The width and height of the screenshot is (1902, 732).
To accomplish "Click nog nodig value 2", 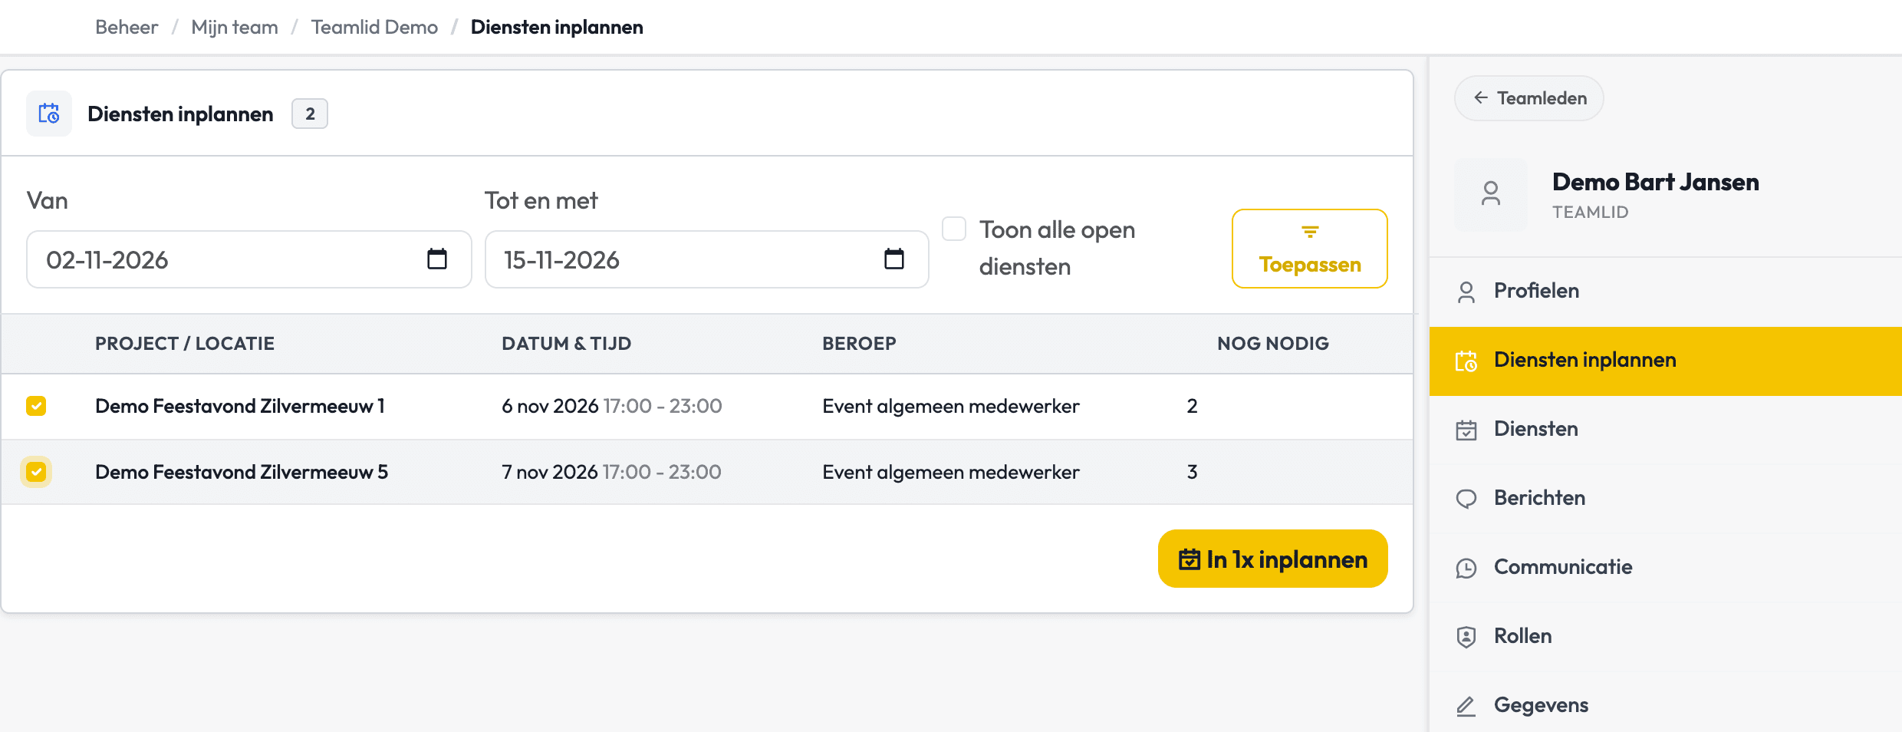I will click(1192, 406).
